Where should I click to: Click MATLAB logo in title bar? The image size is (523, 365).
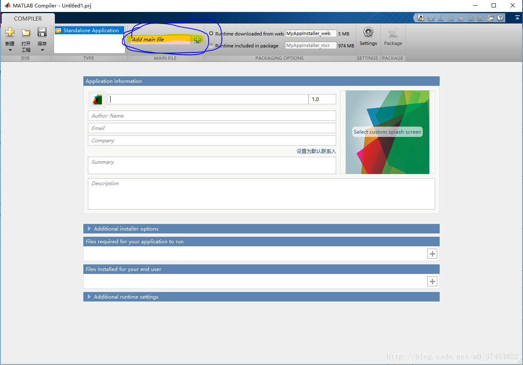point(7,5)
